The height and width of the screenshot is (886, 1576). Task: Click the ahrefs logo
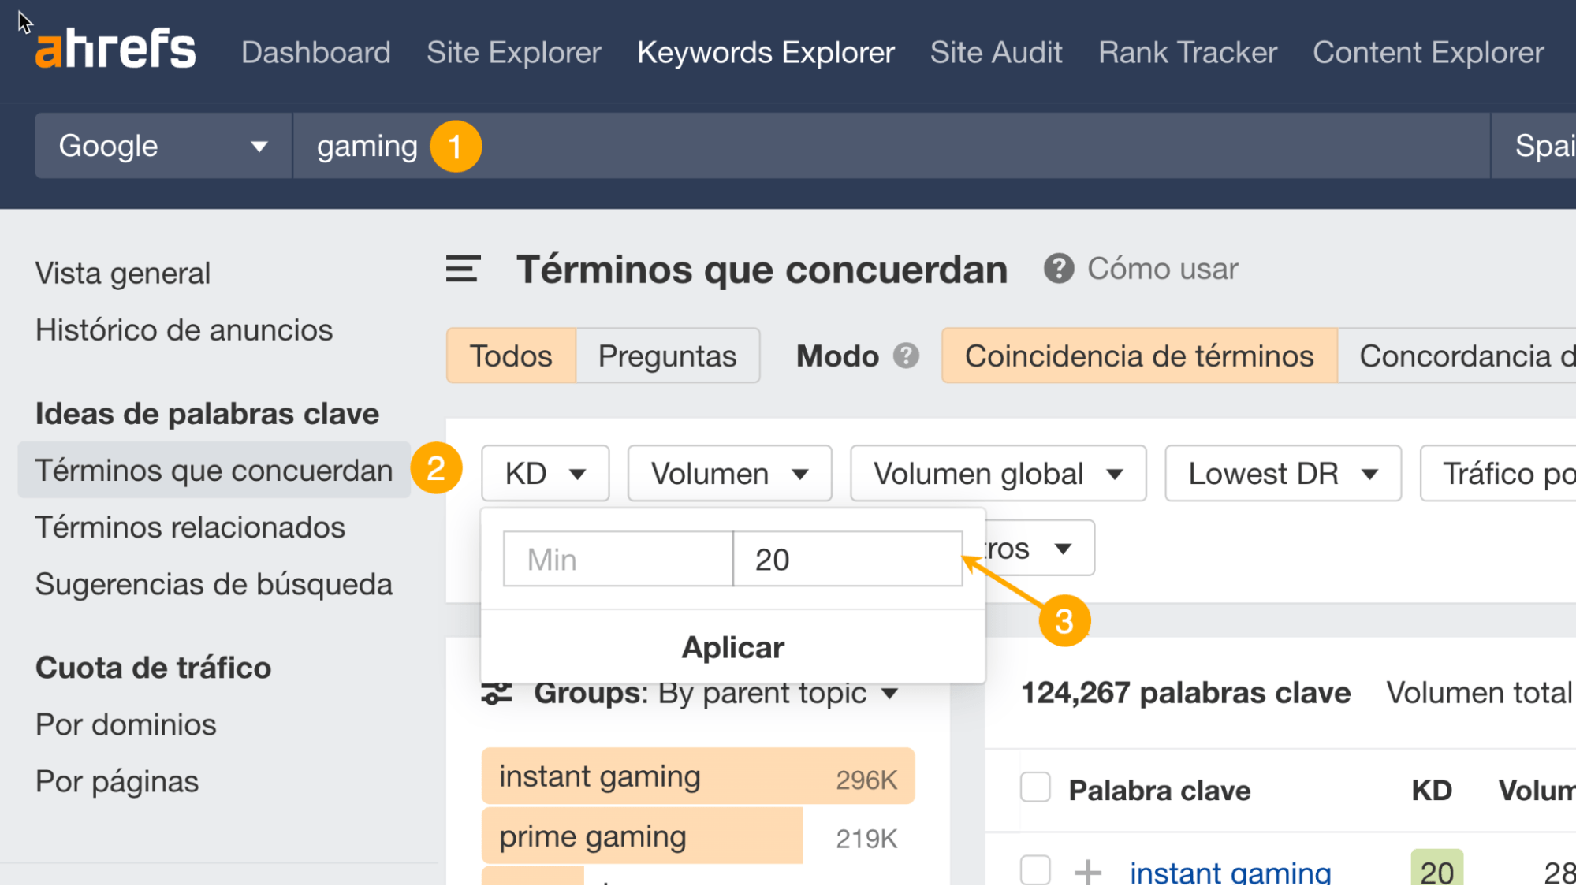coord(115,47)
